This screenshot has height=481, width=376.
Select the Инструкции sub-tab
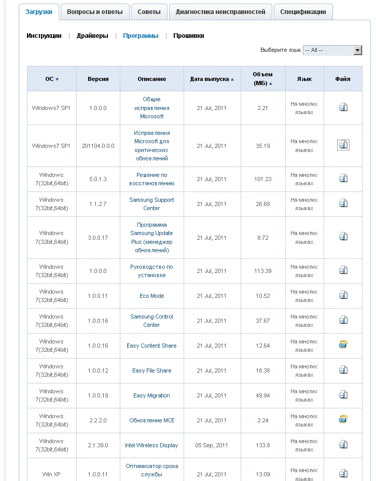point(44,36)
